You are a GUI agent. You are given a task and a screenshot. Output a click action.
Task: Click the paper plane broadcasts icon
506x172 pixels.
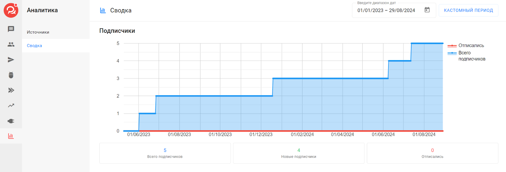[11, 60]
